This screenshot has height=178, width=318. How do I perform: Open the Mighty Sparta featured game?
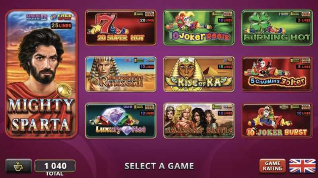[x=42, y=74]
